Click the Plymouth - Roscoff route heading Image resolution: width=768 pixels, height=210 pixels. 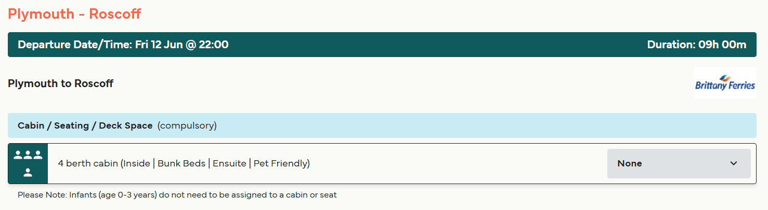tap(74, 13)
